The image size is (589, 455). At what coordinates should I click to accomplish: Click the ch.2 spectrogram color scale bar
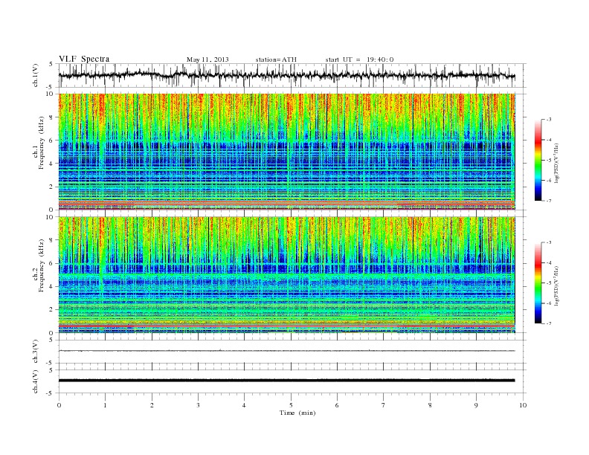click(538, 283)
